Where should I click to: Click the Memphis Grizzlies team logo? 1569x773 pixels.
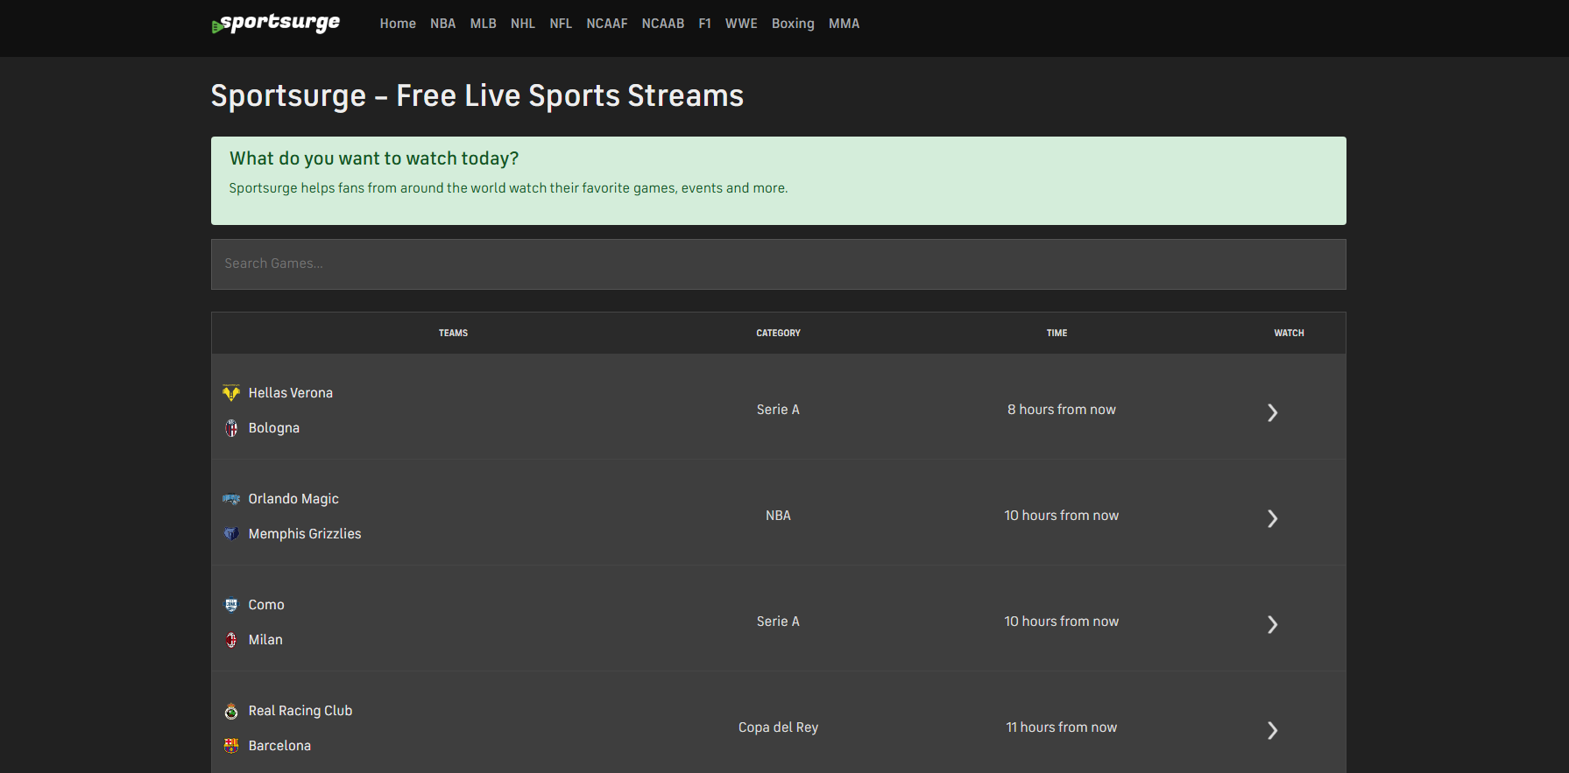[231, 534]
